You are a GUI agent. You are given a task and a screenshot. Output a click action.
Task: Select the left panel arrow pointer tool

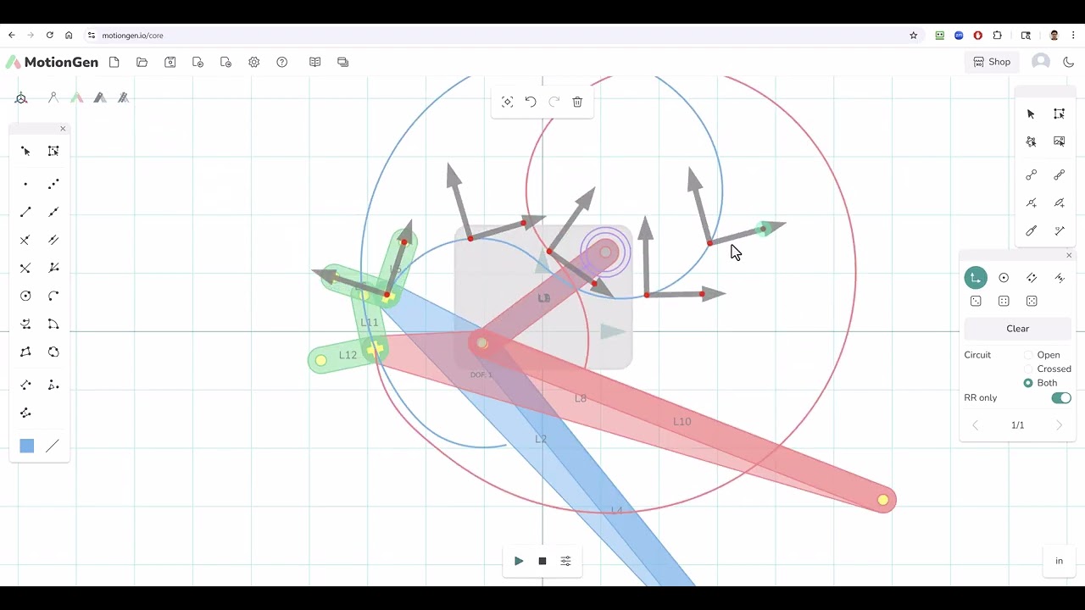pyautogui.click(x=25, y=151)
